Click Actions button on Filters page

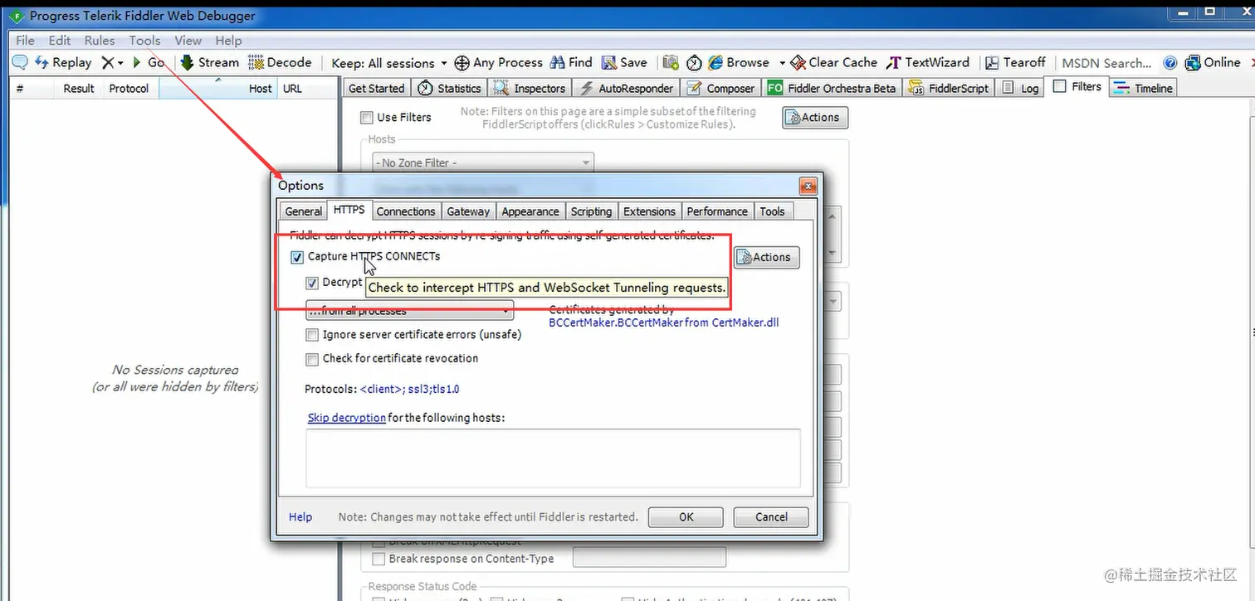tap(814, 118)
